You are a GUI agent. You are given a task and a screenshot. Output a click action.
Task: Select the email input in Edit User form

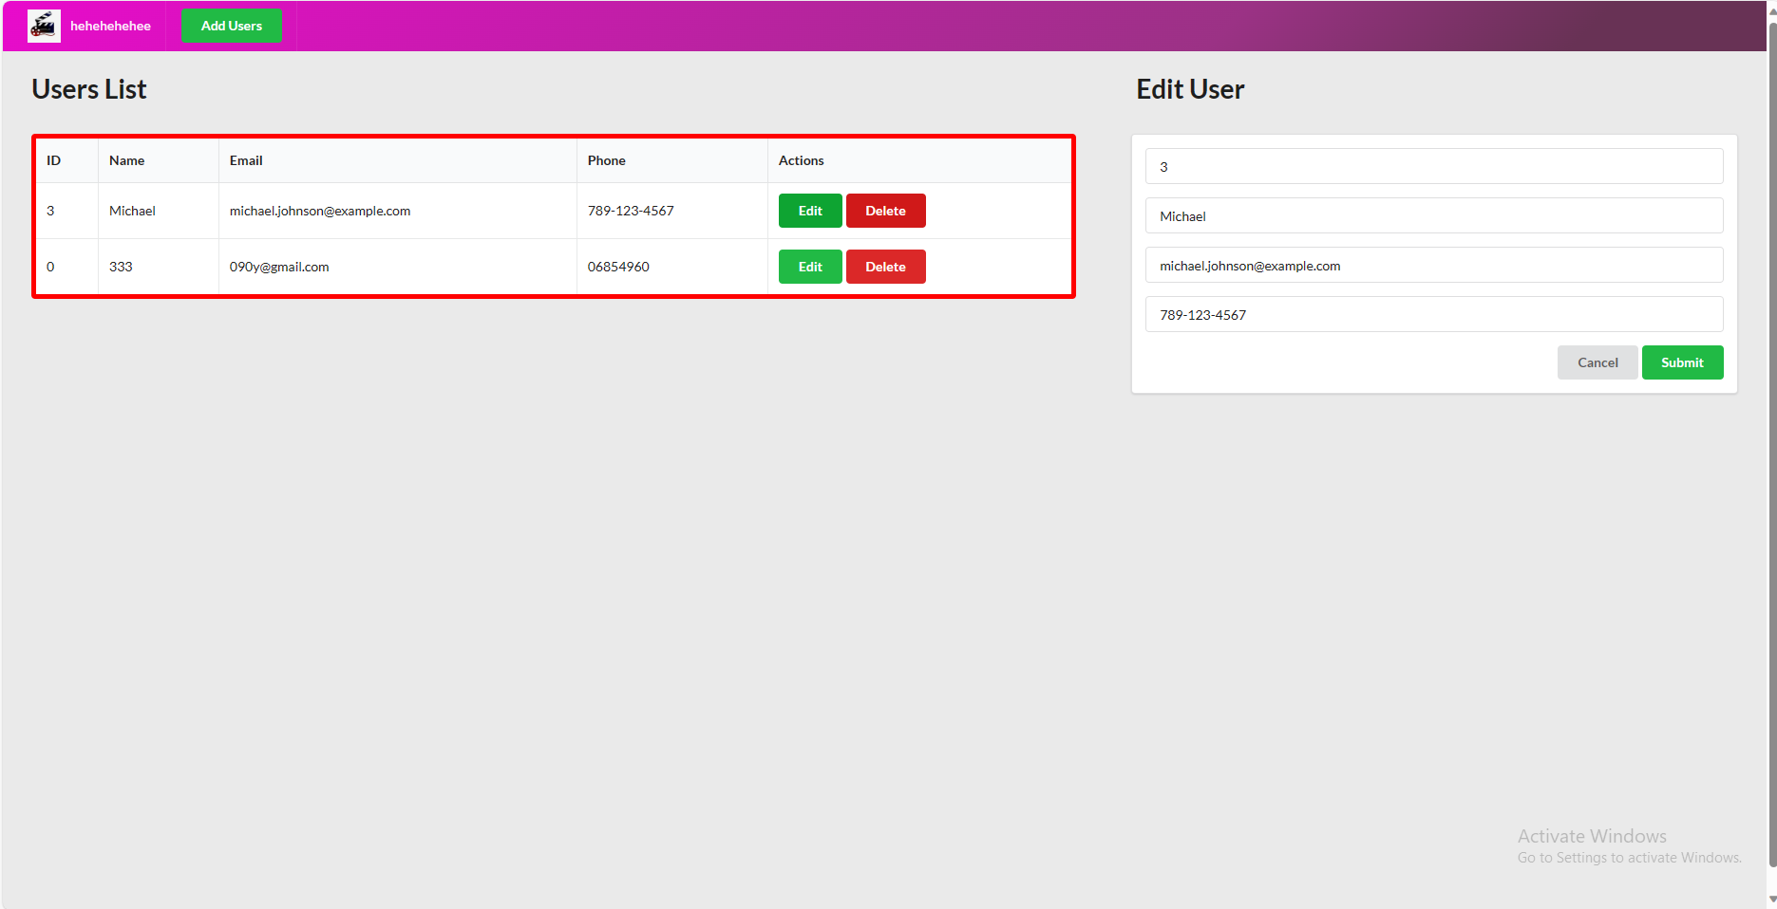[1433, 265]
